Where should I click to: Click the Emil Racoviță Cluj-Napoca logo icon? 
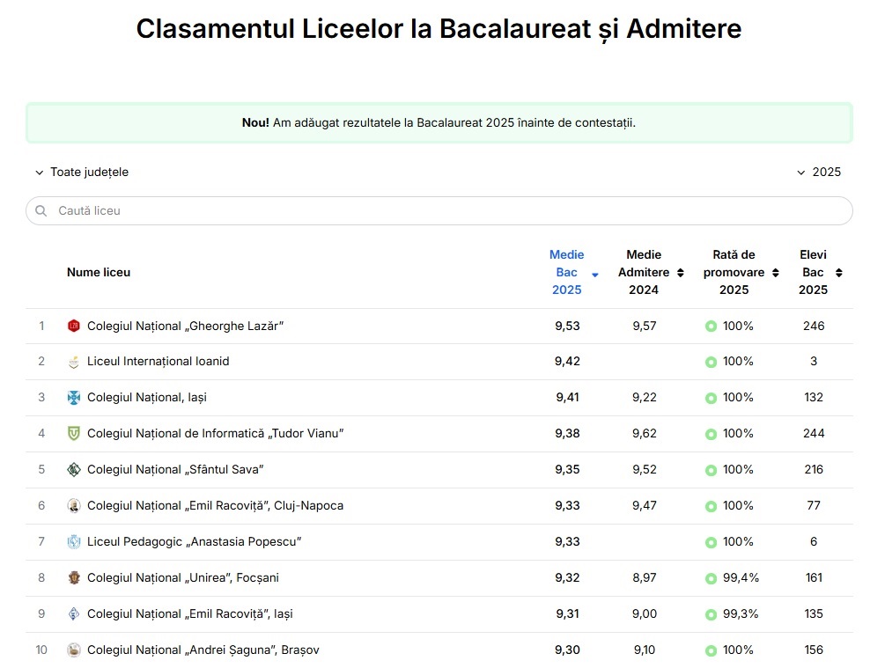[x=74, y=506]
